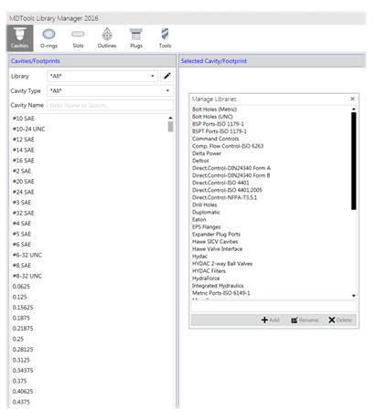Select 'Direct.Control-ISO 4401:2005' library
Image resolution: width=375 pixels, height=420 pixels.
point(227,190)
